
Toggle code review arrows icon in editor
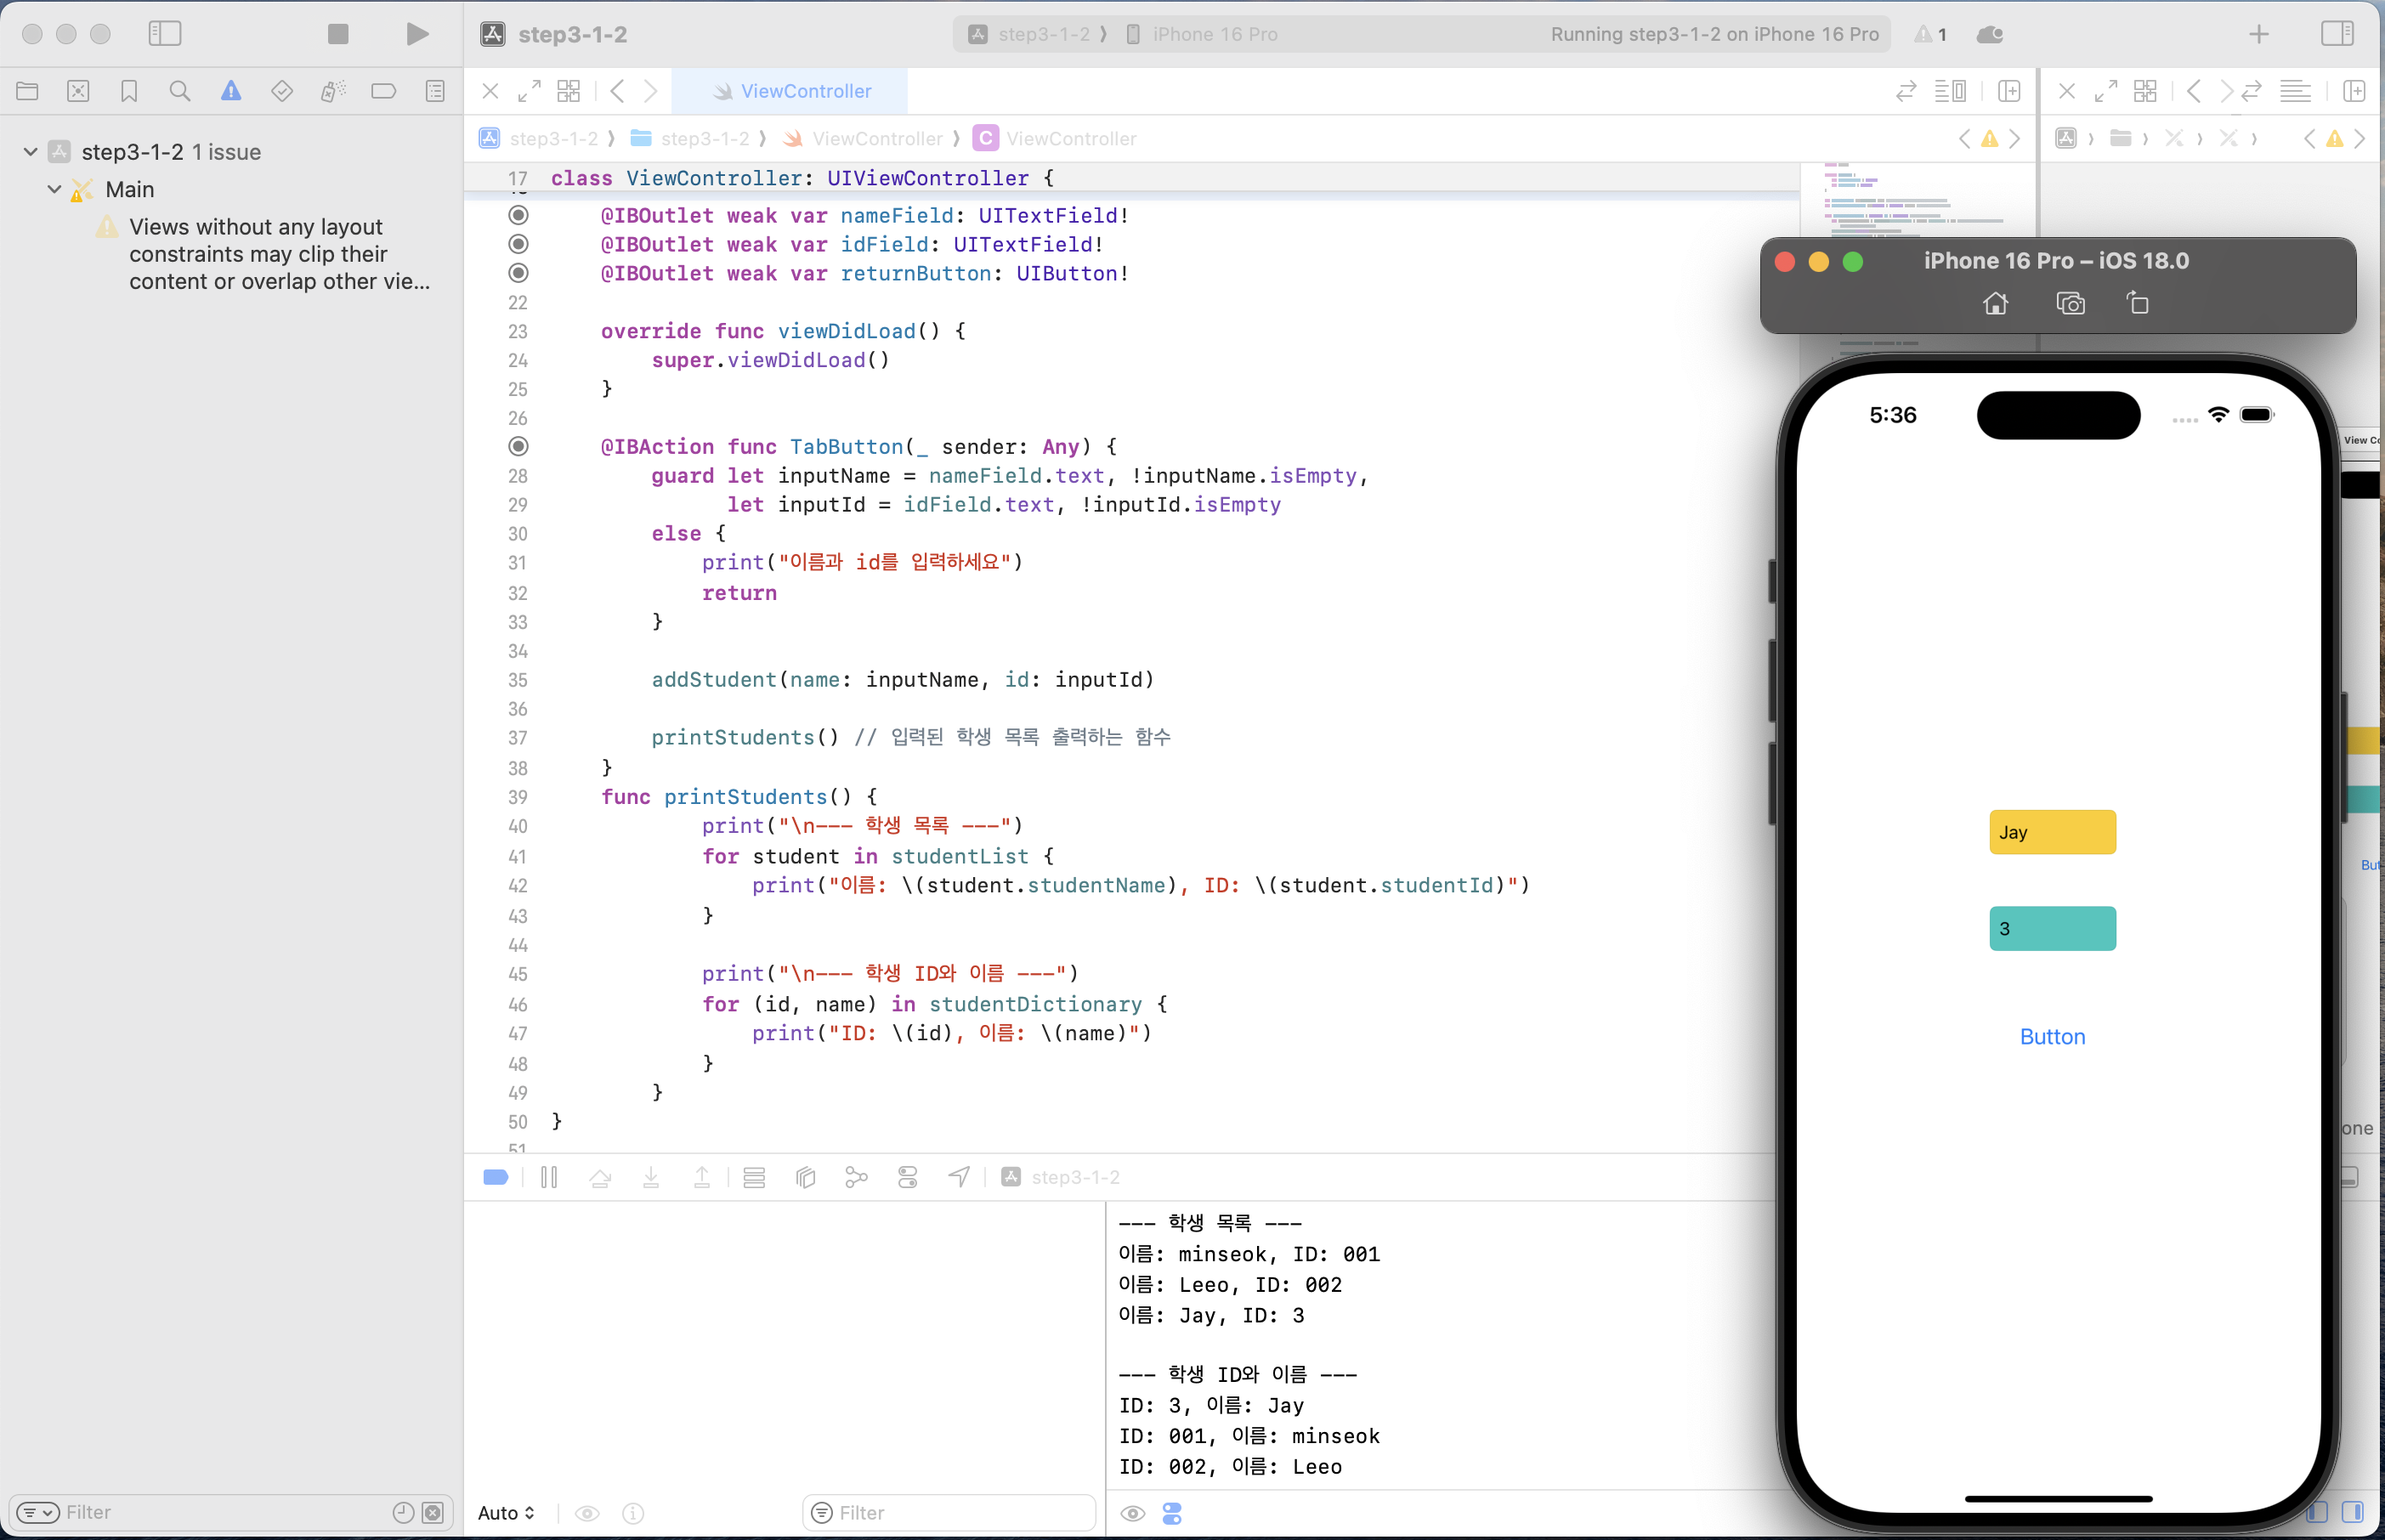pyautogui.click(x=1906, y=91)
